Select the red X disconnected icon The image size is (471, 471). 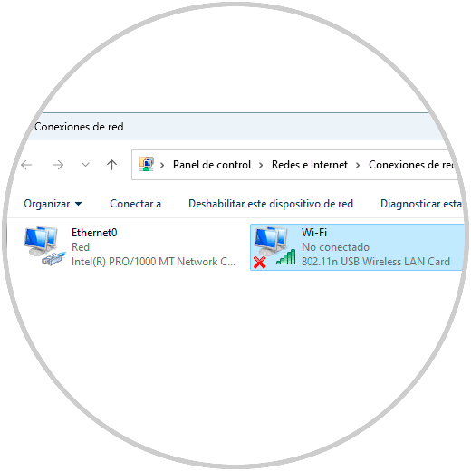point(260,263)
